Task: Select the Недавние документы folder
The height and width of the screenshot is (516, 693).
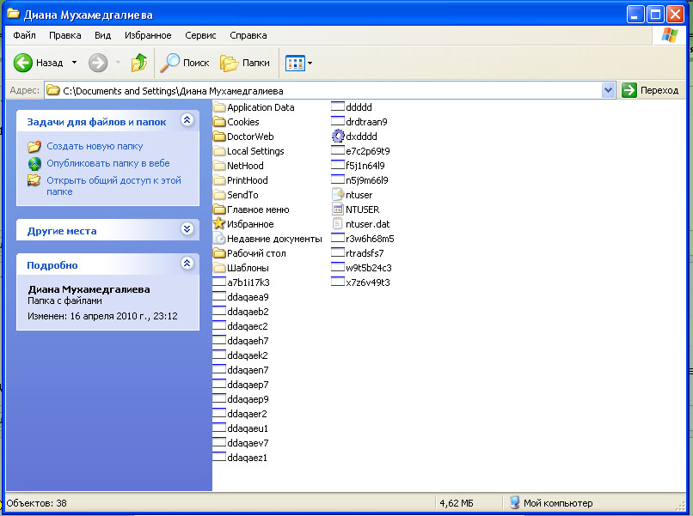Action: [x=267, y=239]
